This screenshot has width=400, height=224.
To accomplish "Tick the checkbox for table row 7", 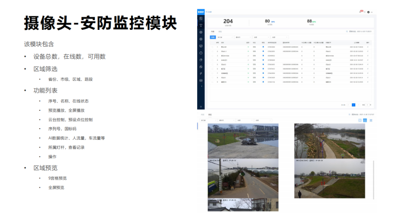I will pyautogui.click(x=212, y=73).
